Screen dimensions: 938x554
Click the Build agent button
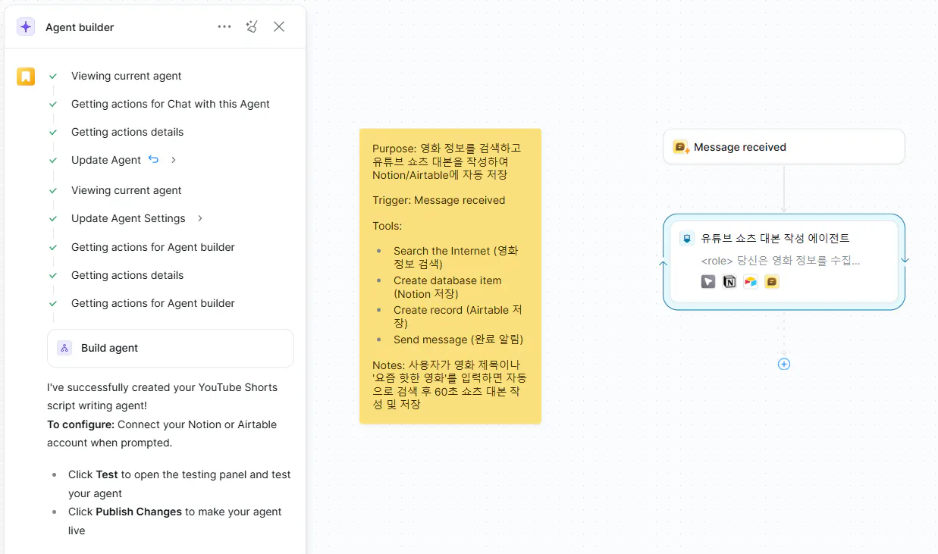click(171, 348)
